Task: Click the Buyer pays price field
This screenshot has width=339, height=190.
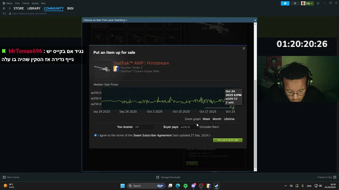Action: click(x=189, y=127)
